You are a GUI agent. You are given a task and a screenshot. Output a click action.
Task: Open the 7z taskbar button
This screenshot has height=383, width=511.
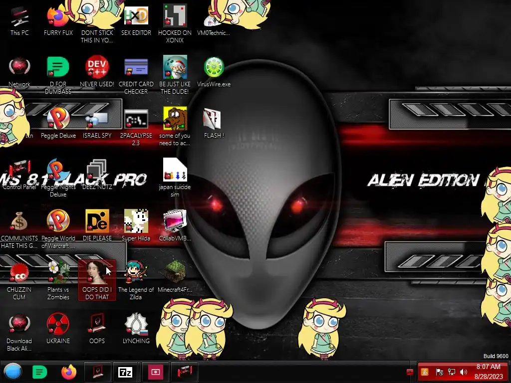coord(125,372)
